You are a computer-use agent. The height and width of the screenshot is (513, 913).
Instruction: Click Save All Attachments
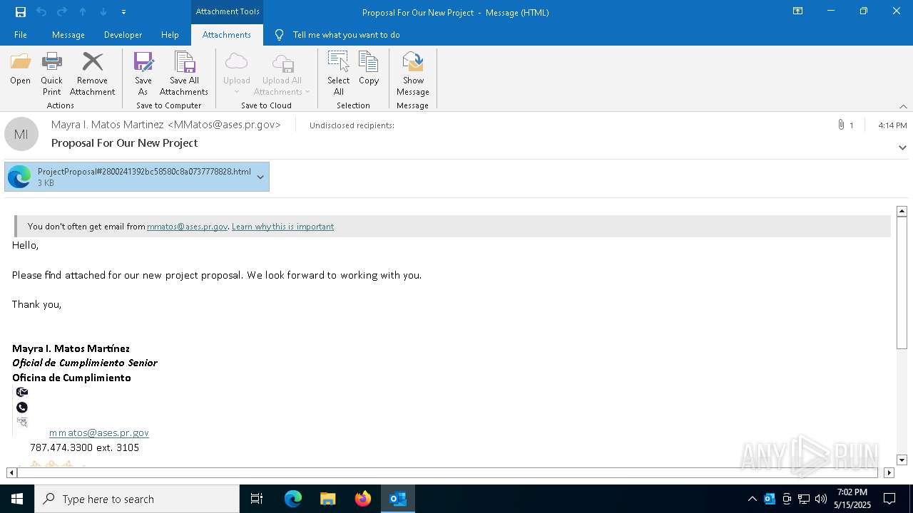(184, 74)
